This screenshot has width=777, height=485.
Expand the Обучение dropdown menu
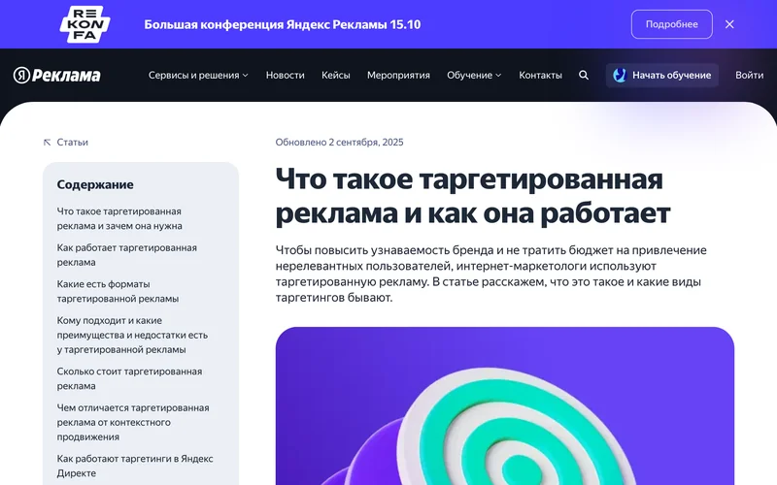pos(474,76)
